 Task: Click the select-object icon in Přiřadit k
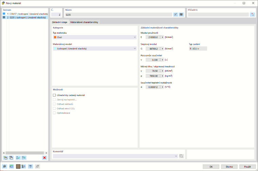point(252,15)
